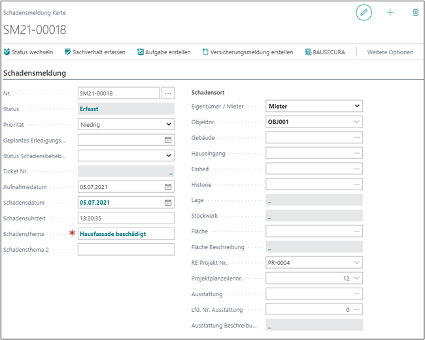Click Versicherungsmeldung erstellen button
The width and height of the screenshot is (425, 340).
coord(248,52)
